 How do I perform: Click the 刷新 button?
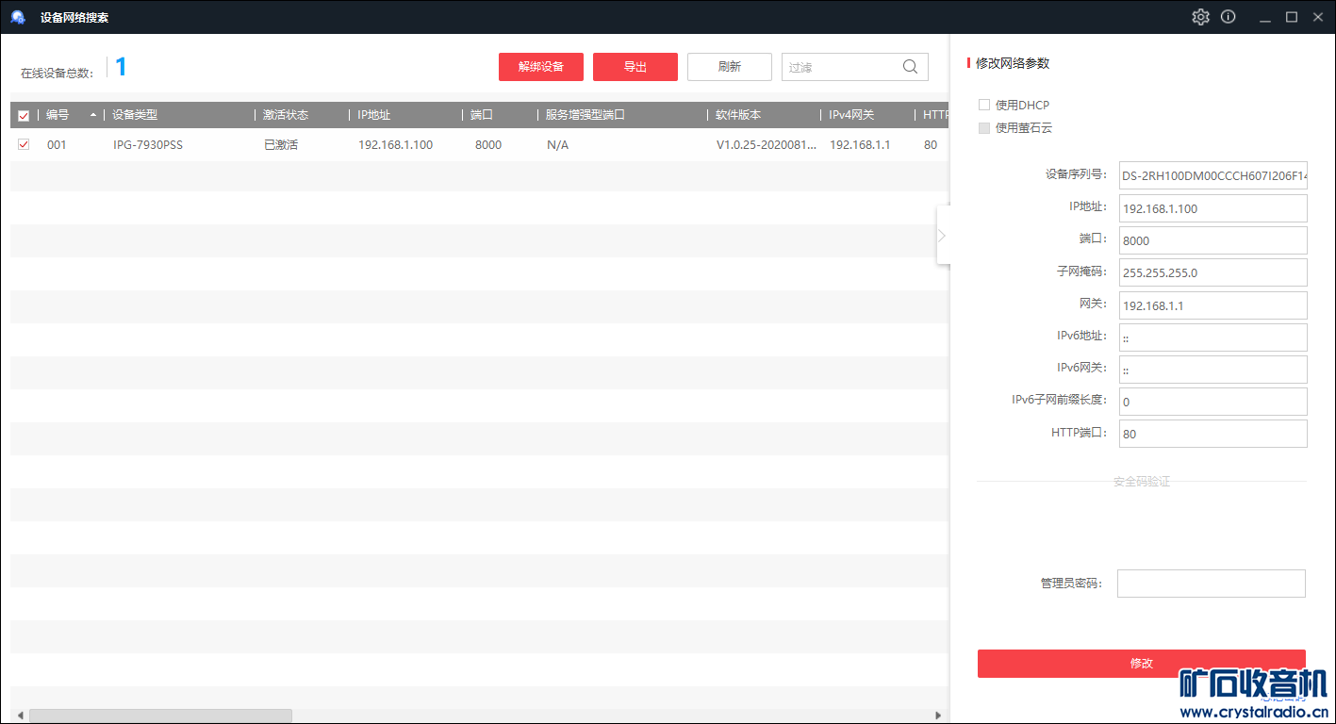(730, 67)
